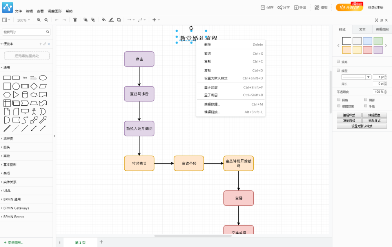Image resolution: width=392 pixels, height=247 pixels.
Task: Click the zoom in magnifier icon
Action: pos(39,20)
